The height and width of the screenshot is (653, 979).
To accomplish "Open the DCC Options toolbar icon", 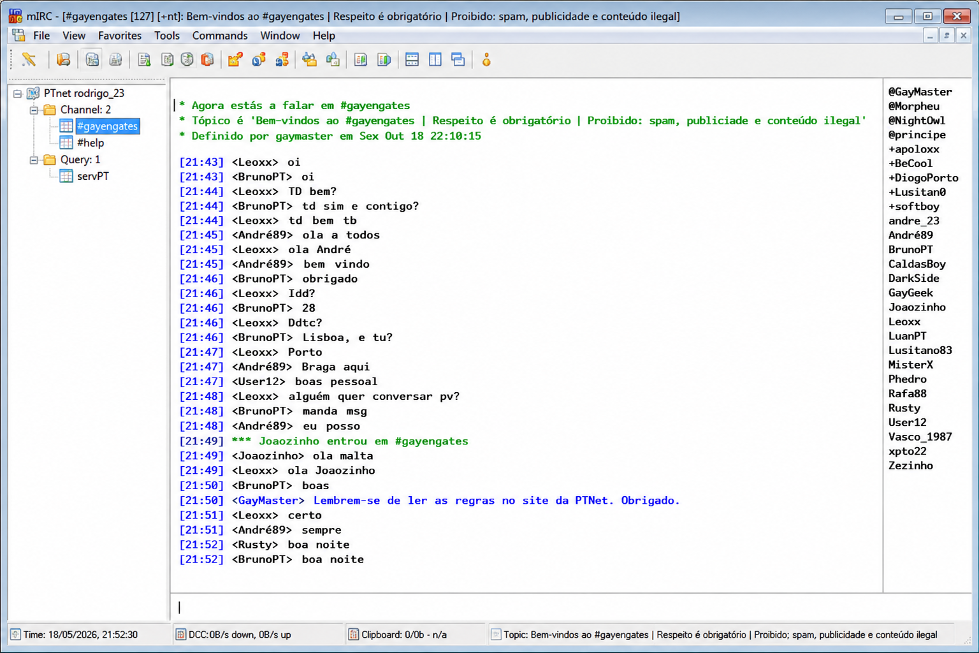I will (x=282, y=60).
